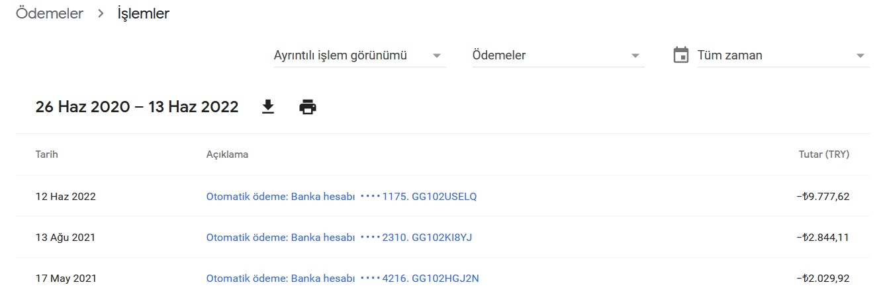The height and width of the screenshot is (301, 883).
Task: Open the Ayrıntılı işlem görünümü dropdown
Action: [360, 55]
